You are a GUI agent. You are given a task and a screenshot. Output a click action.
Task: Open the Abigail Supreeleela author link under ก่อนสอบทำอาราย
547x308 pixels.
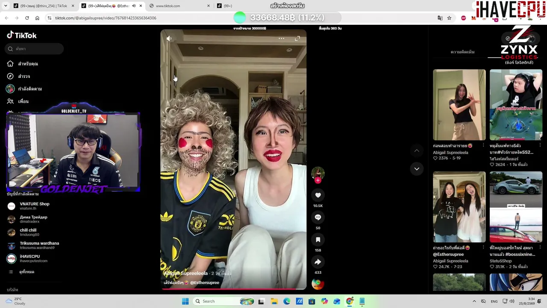coord(450,152)
